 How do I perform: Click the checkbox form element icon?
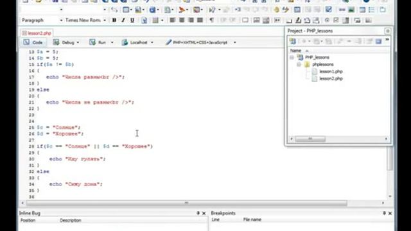point(336,20)
